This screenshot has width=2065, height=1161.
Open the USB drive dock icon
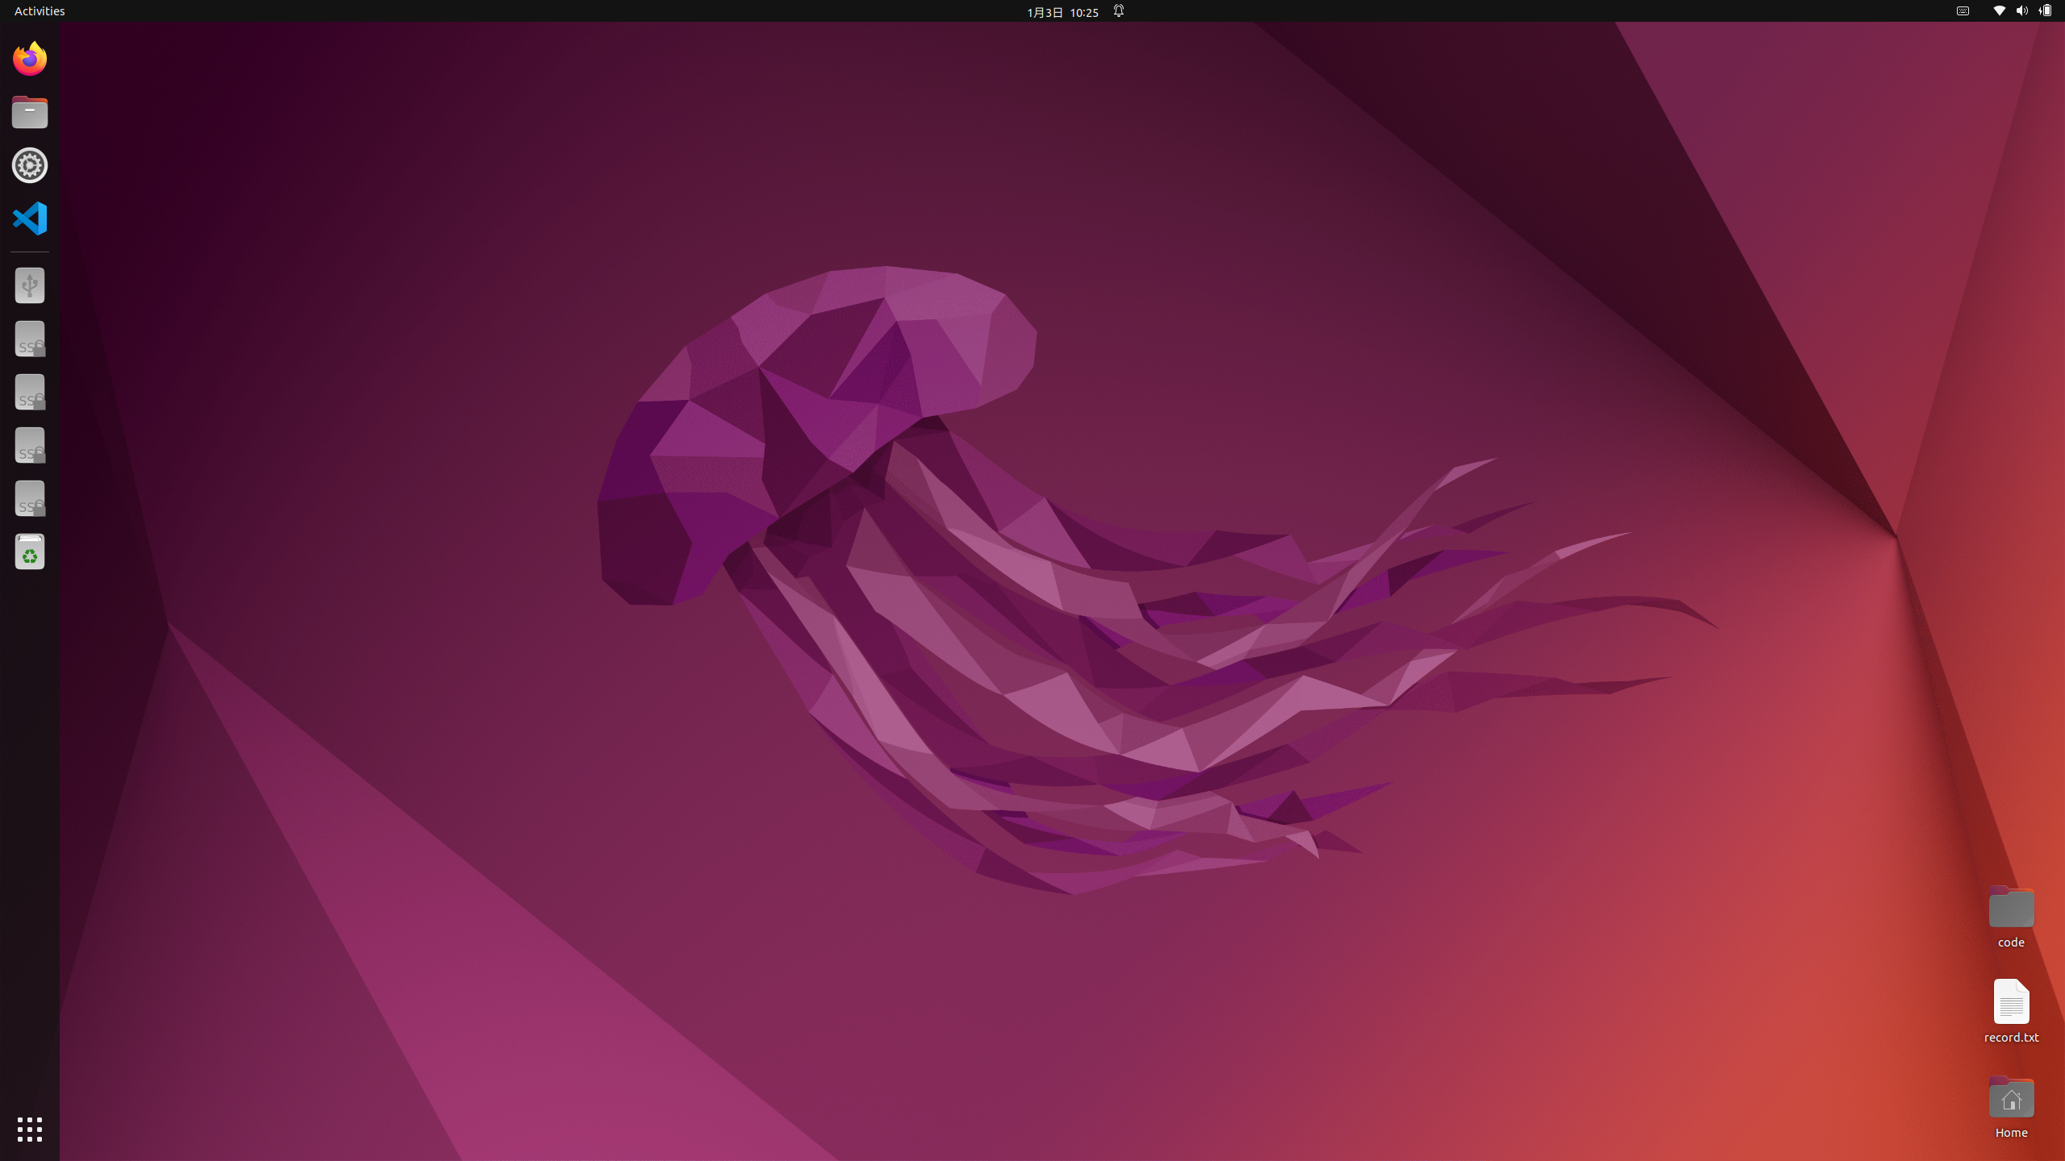point(30,285)
